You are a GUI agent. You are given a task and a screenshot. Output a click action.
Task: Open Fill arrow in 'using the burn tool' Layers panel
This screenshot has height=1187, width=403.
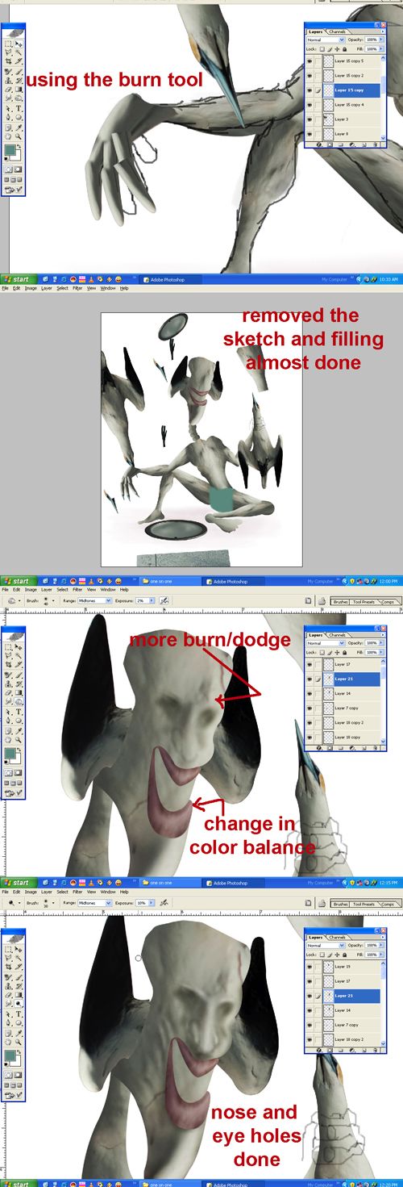381,48
